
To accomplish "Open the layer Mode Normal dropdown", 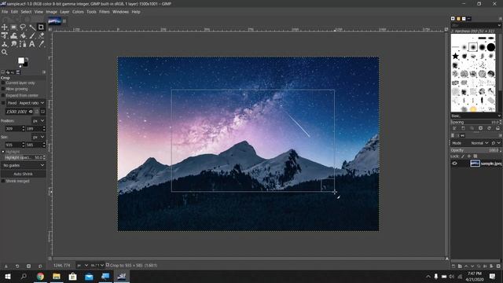I will [479, 143].
